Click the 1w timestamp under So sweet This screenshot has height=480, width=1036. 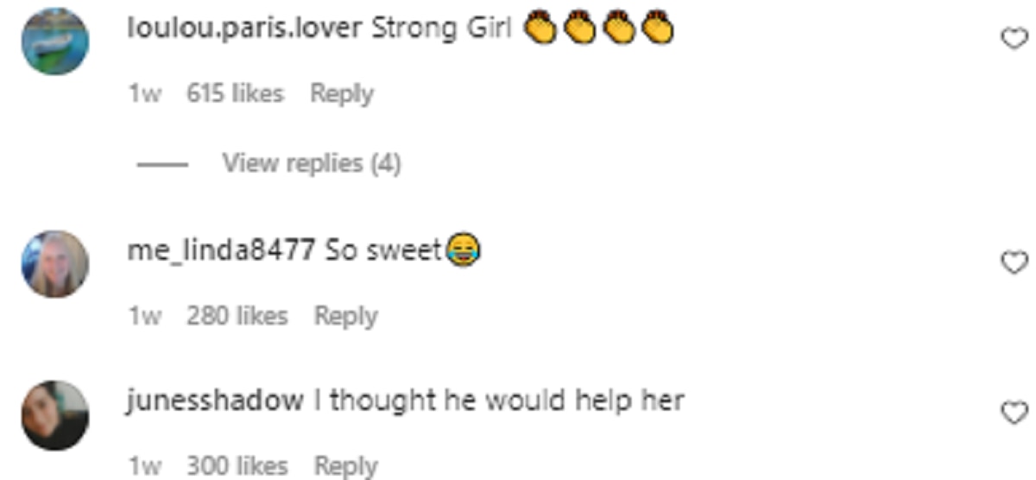(x=144, y=317)
